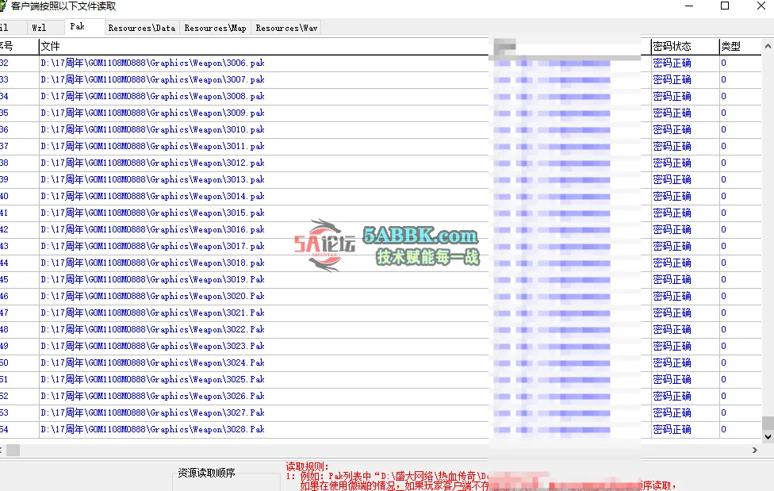Minimize the window
This screenshot has height=491, width=774.
[x=689, y=6]
